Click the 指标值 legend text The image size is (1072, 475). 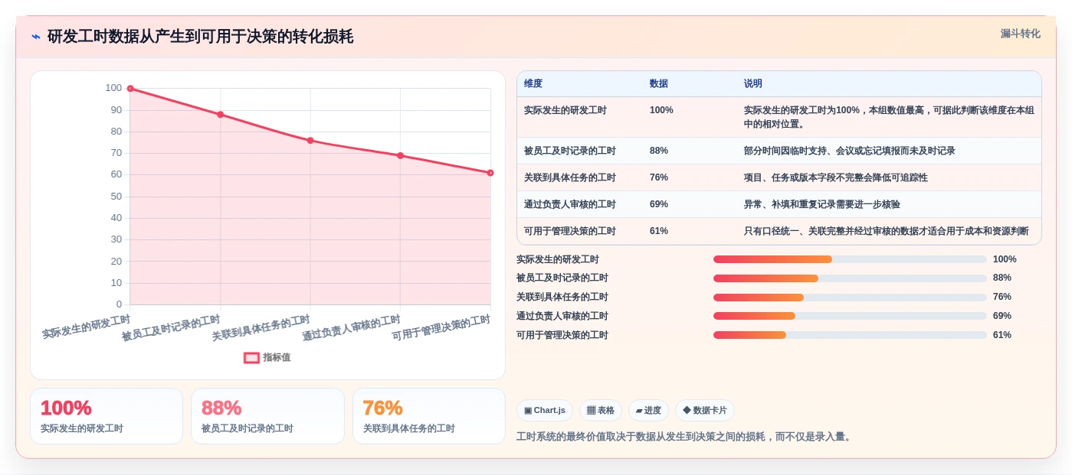[277, 357]
